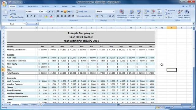
Task: Open the Fill options
Action: [x=168, y=14]
